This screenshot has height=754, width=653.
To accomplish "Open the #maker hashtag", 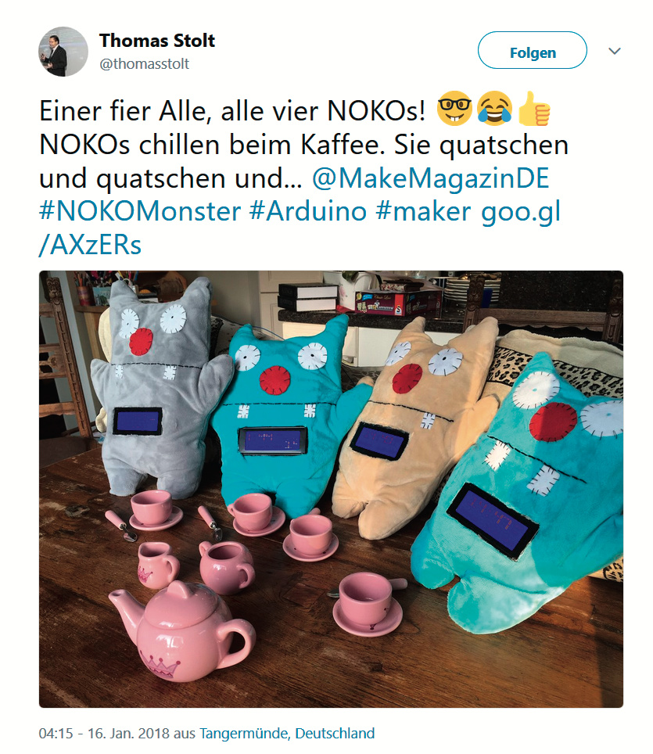I will 424,212.
